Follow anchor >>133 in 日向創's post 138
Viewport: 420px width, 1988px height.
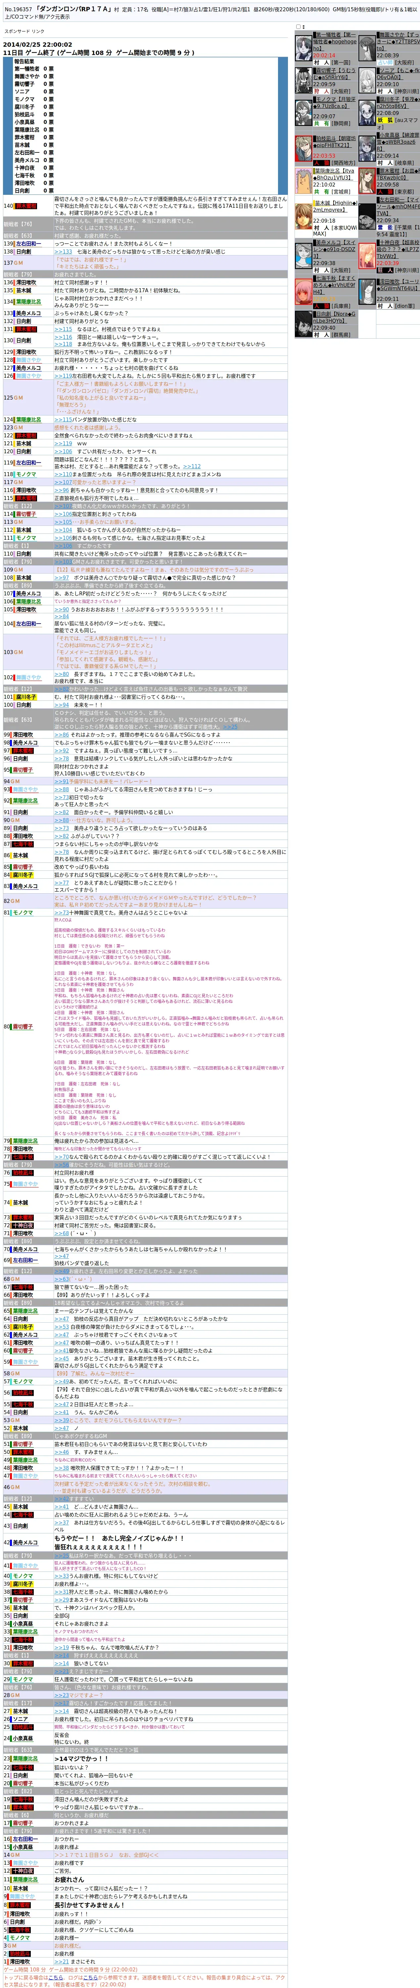(63, 251)
